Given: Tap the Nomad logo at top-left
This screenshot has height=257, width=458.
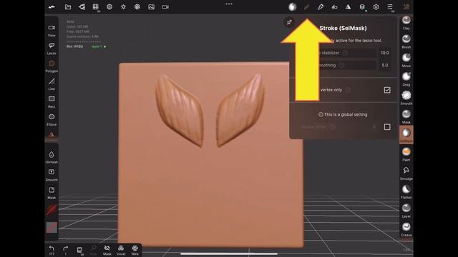Looking at the screenshot, I should click(x=52, y=7).
